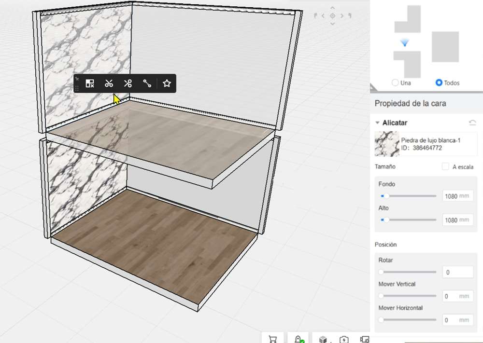Select the Una radio button
Viewport: 483px width, 343px height.
click(395, 82)
